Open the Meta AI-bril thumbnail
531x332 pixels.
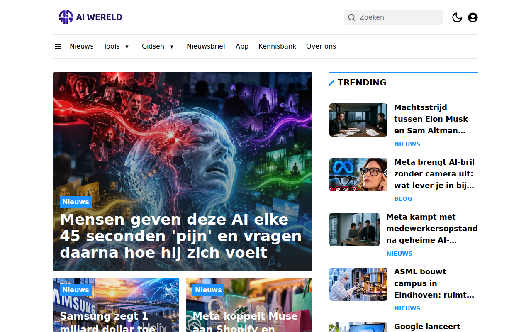click(x=358, y=175)
